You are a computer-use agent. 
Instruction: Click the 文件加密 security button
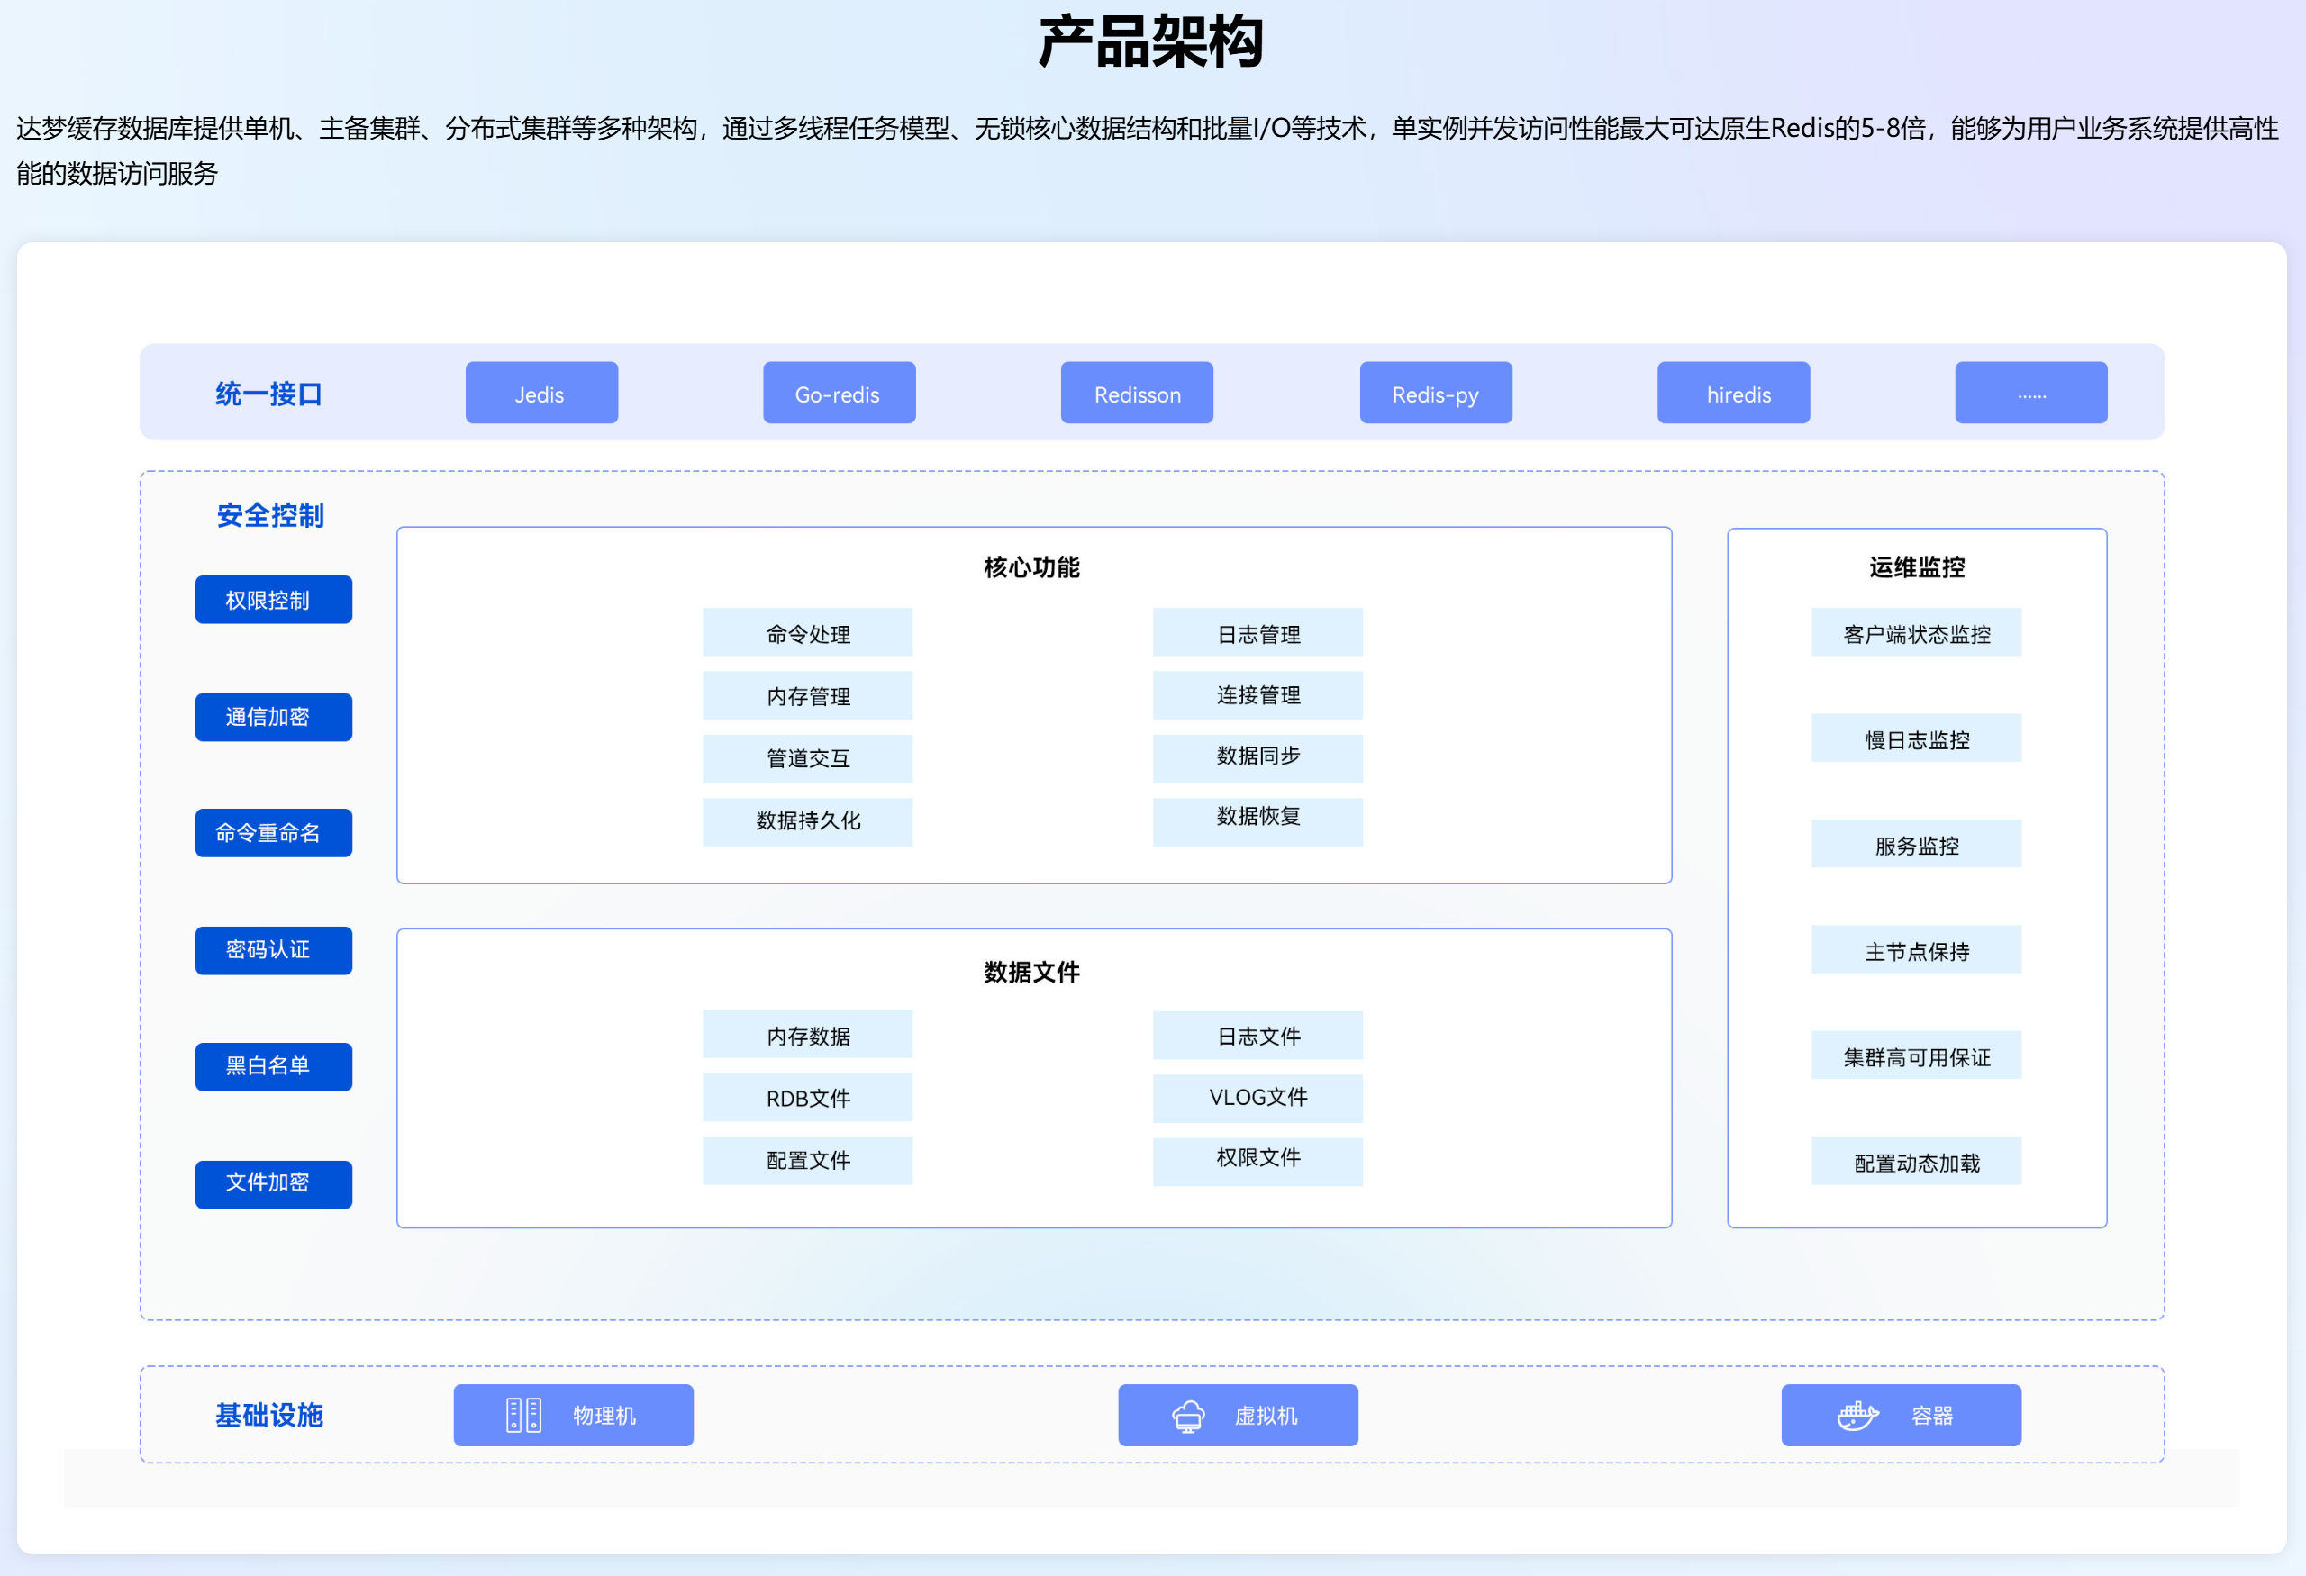pos(274,1184)
